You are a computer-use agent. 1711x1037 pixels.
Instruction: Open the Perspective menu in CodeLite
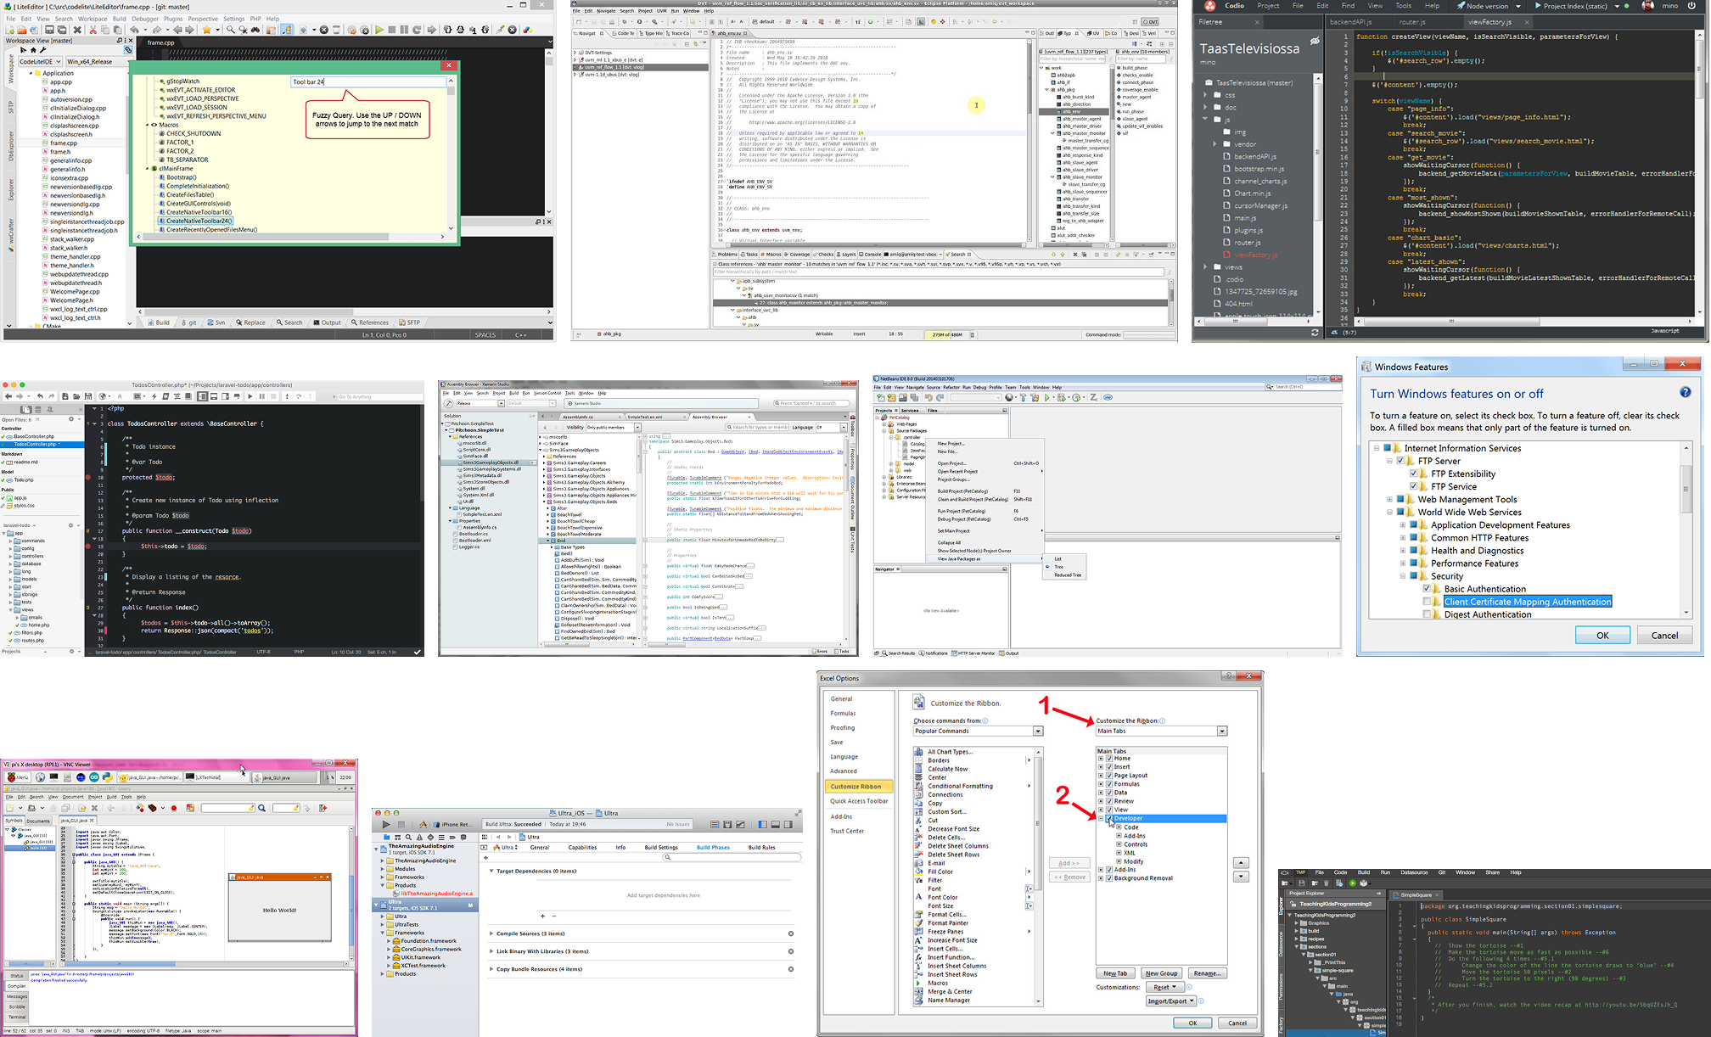click(203, 19)
